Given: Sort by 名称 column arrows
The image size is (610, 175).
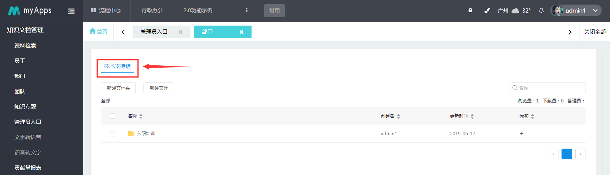Looking at the screenshot, I should point(141,116).
